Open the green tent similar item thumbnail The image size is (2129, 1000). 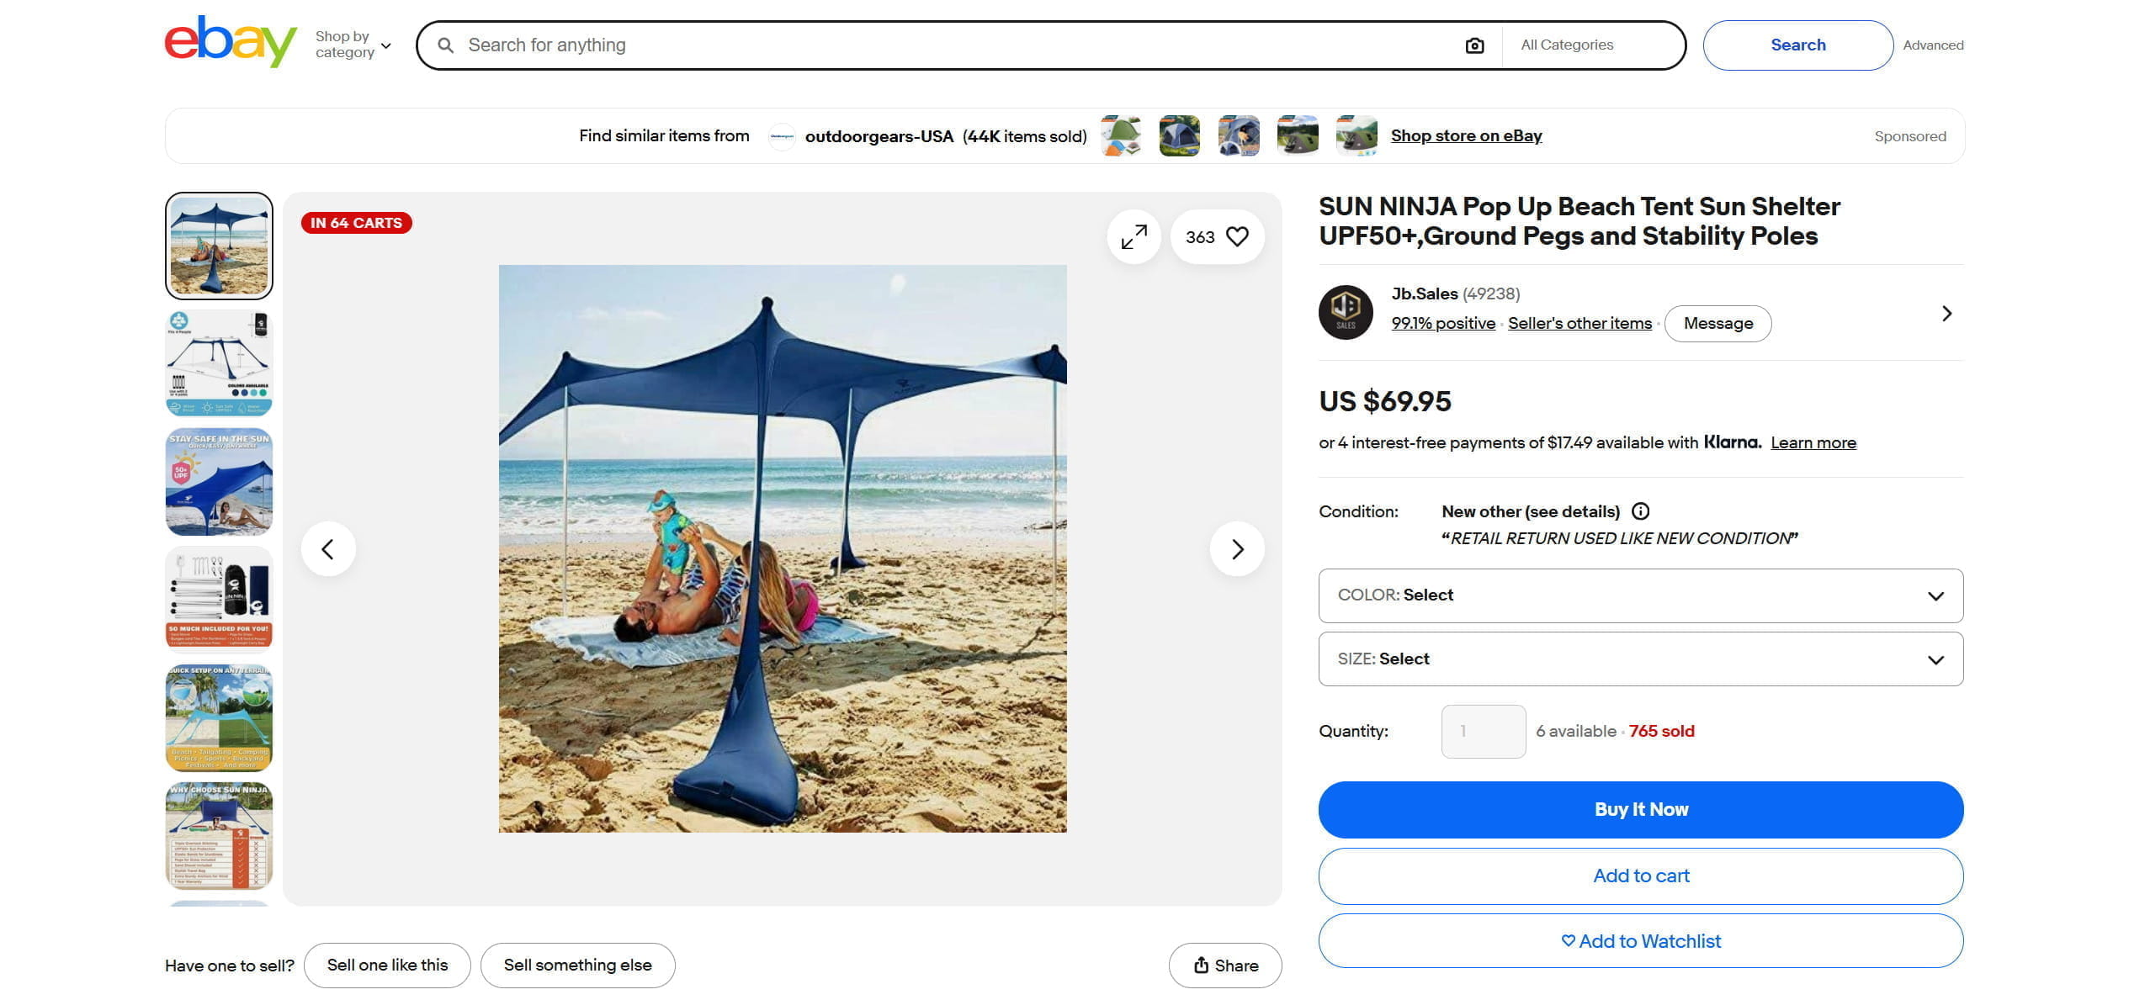tap(1121, 135)
